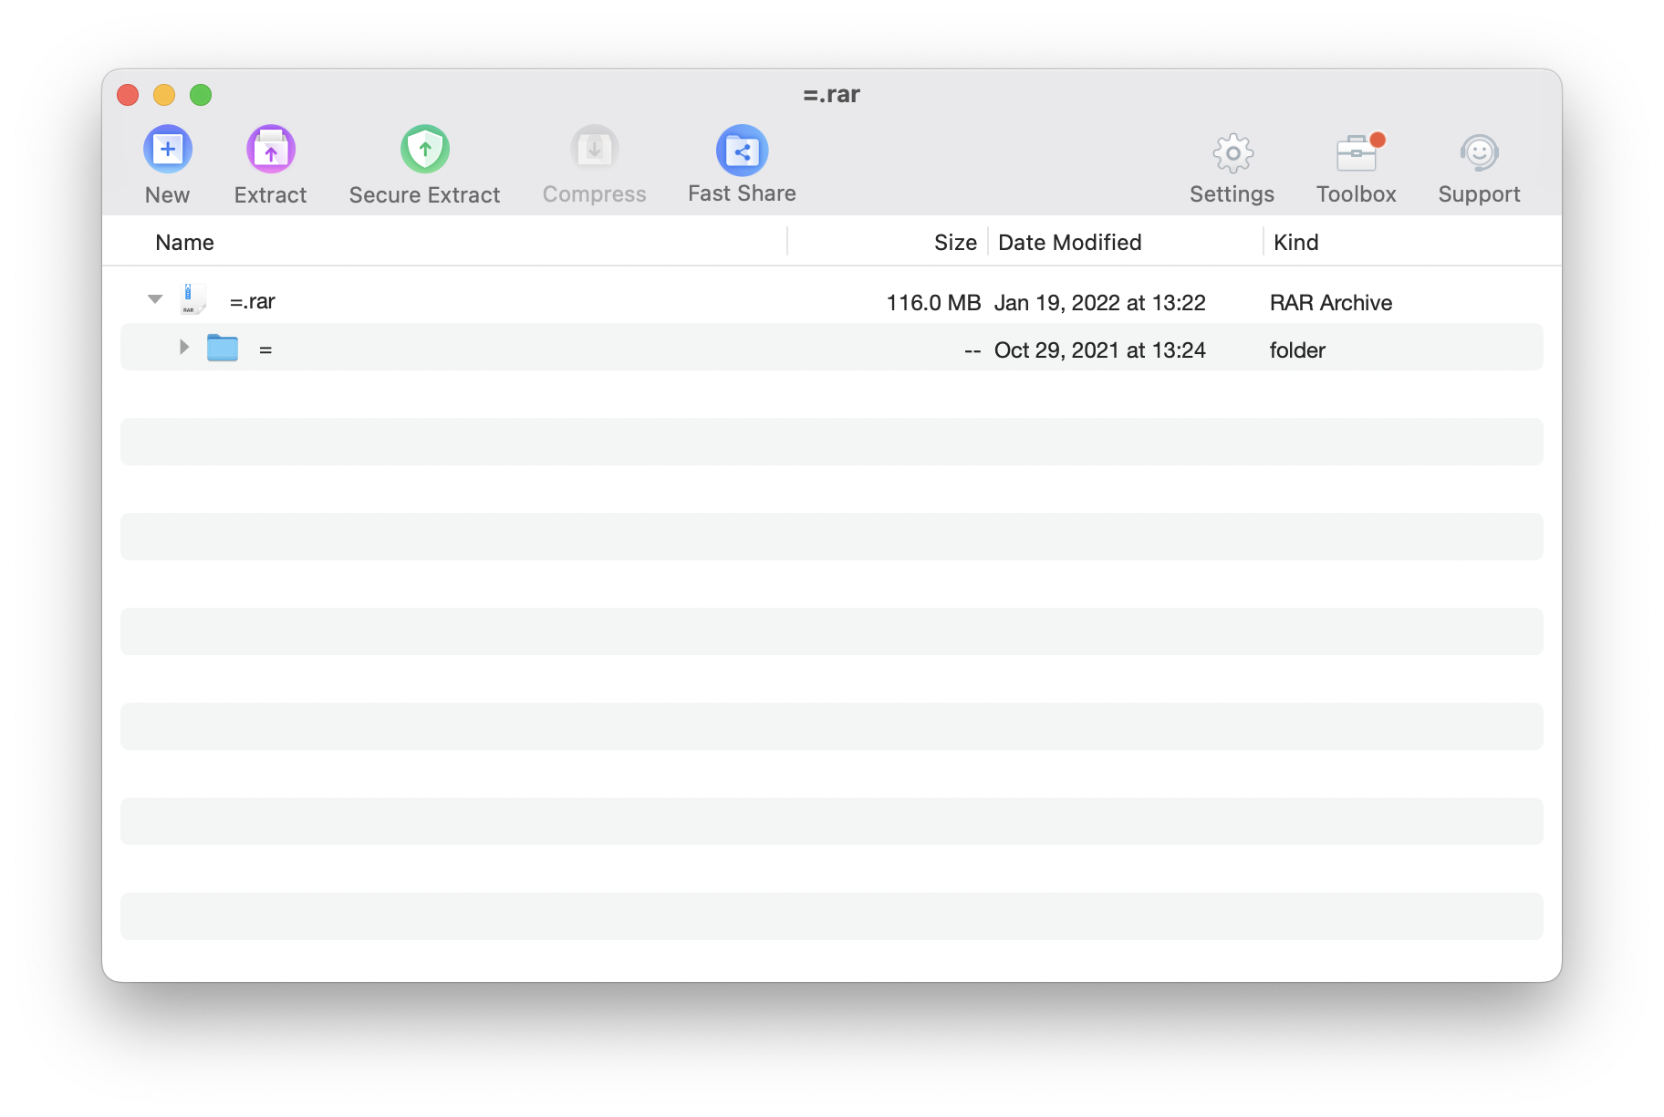The image size is (1664, 1117).
Task: Click the New archive icon
Action: [167, 149]
